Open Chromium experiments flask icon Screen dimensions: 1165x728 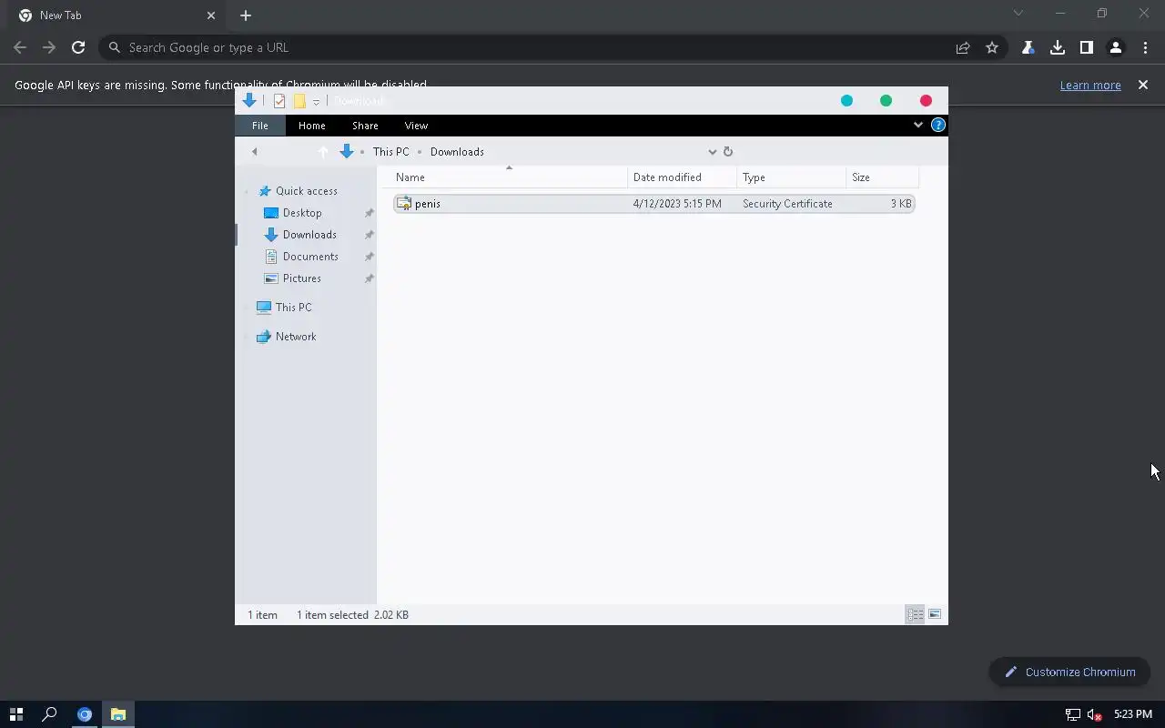(x=1028, y=47)
